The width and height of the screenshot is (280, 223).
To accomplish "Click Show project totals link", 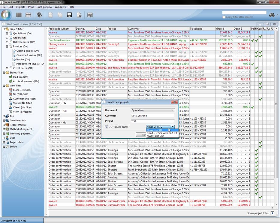I will click(258, 213).
